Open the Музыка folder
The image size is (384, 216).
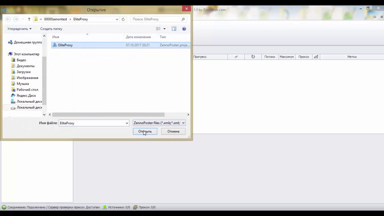[20, 84]
